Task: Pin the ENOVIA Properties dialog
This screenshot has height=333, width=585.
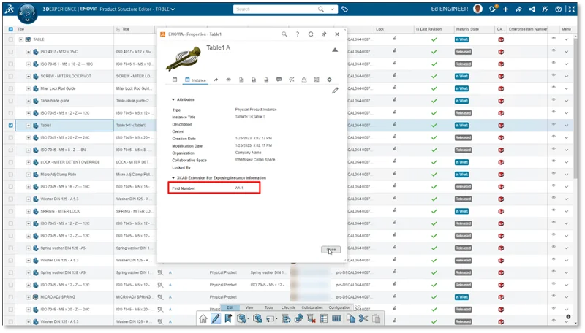Action: pos(324,34)
